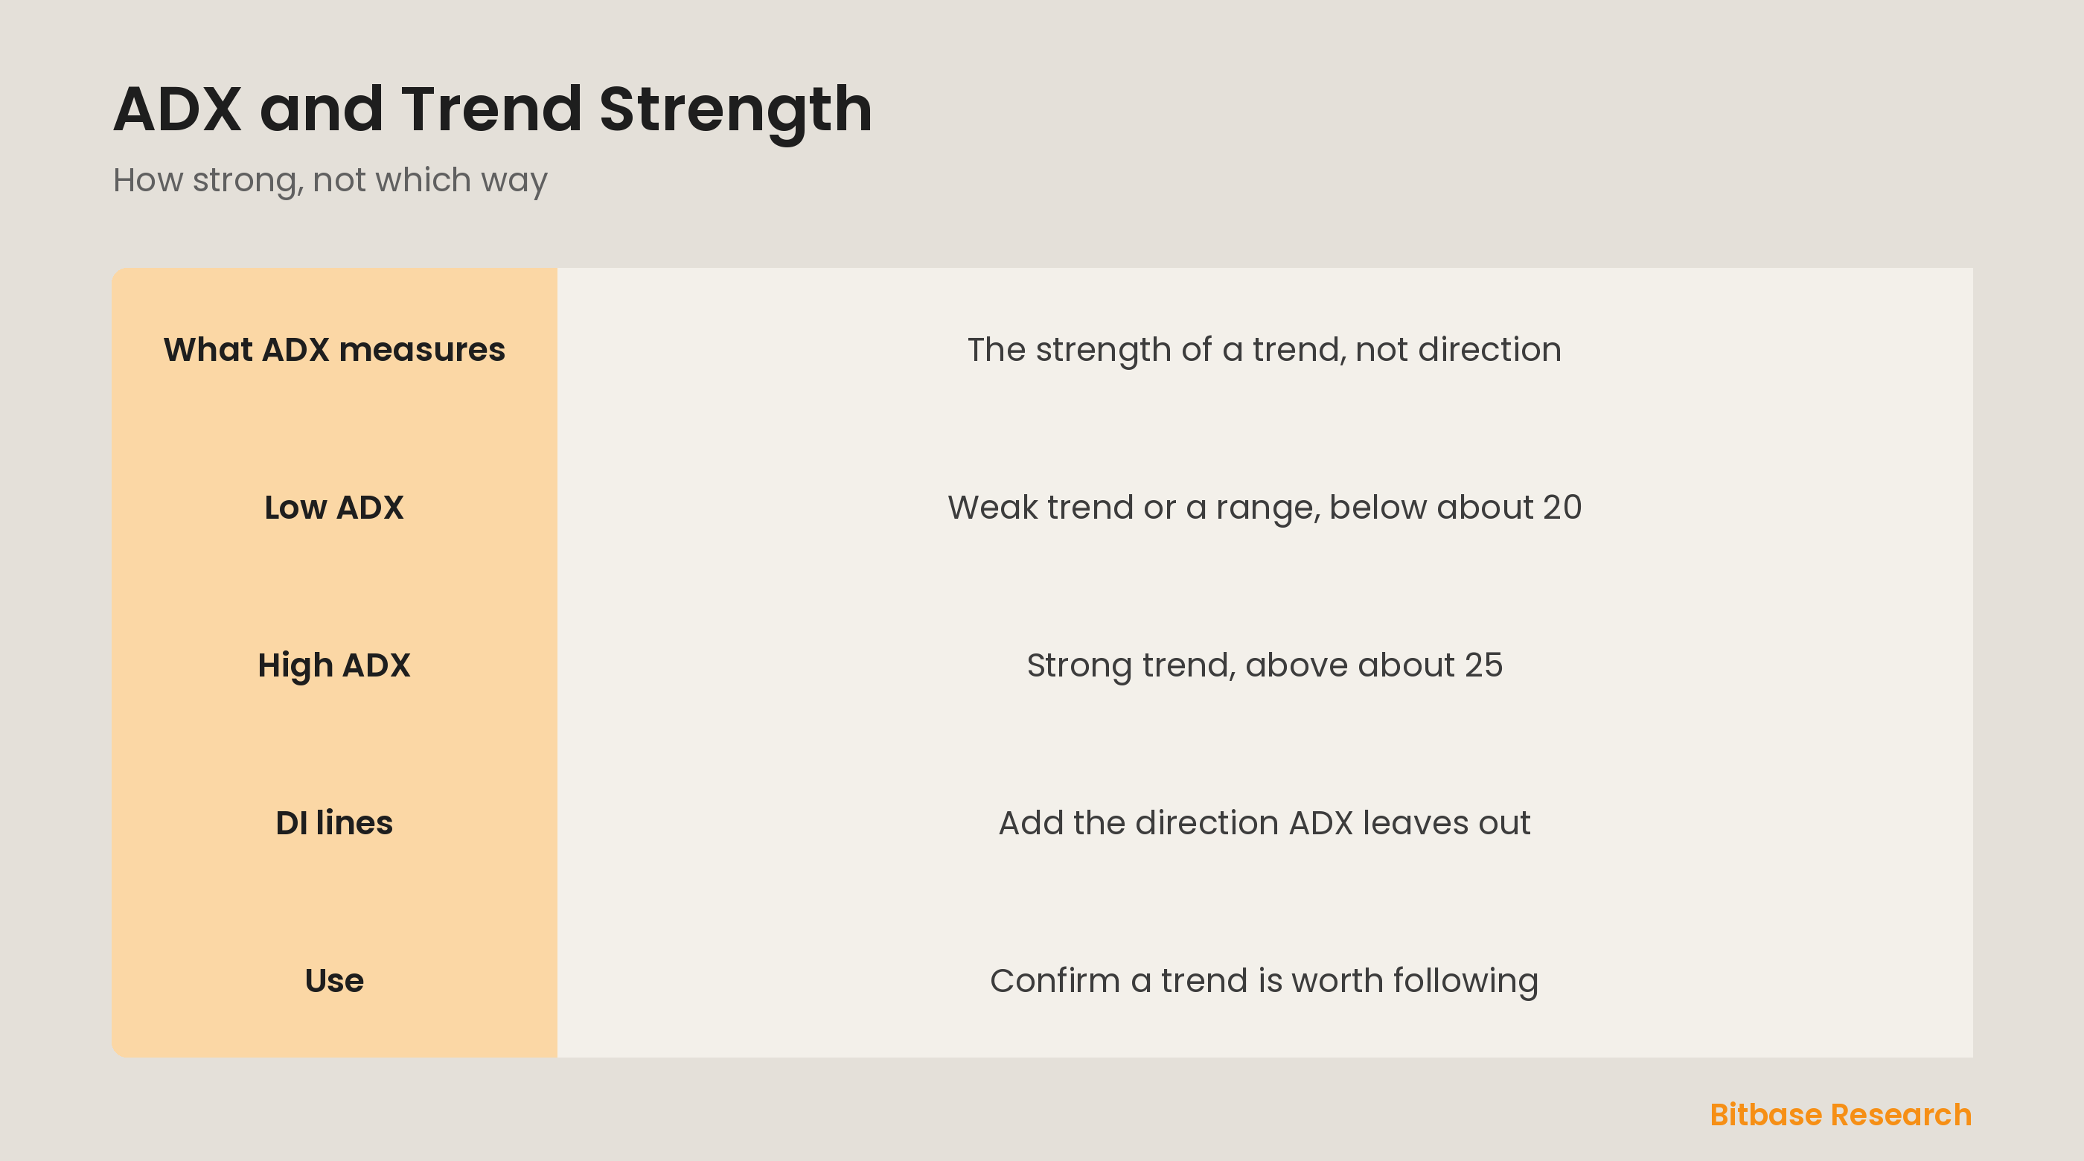The image size is (2084, 1161).
Task: Select the text Confirm a trend is worth following
Action: pos(1265,981)
